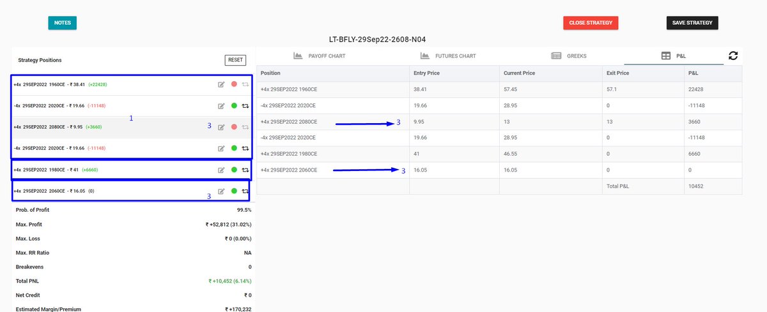Click the Strategy Positions heading
Viewport: 767px width, 312px height.
pyautogui.click(x=40, y=60)
